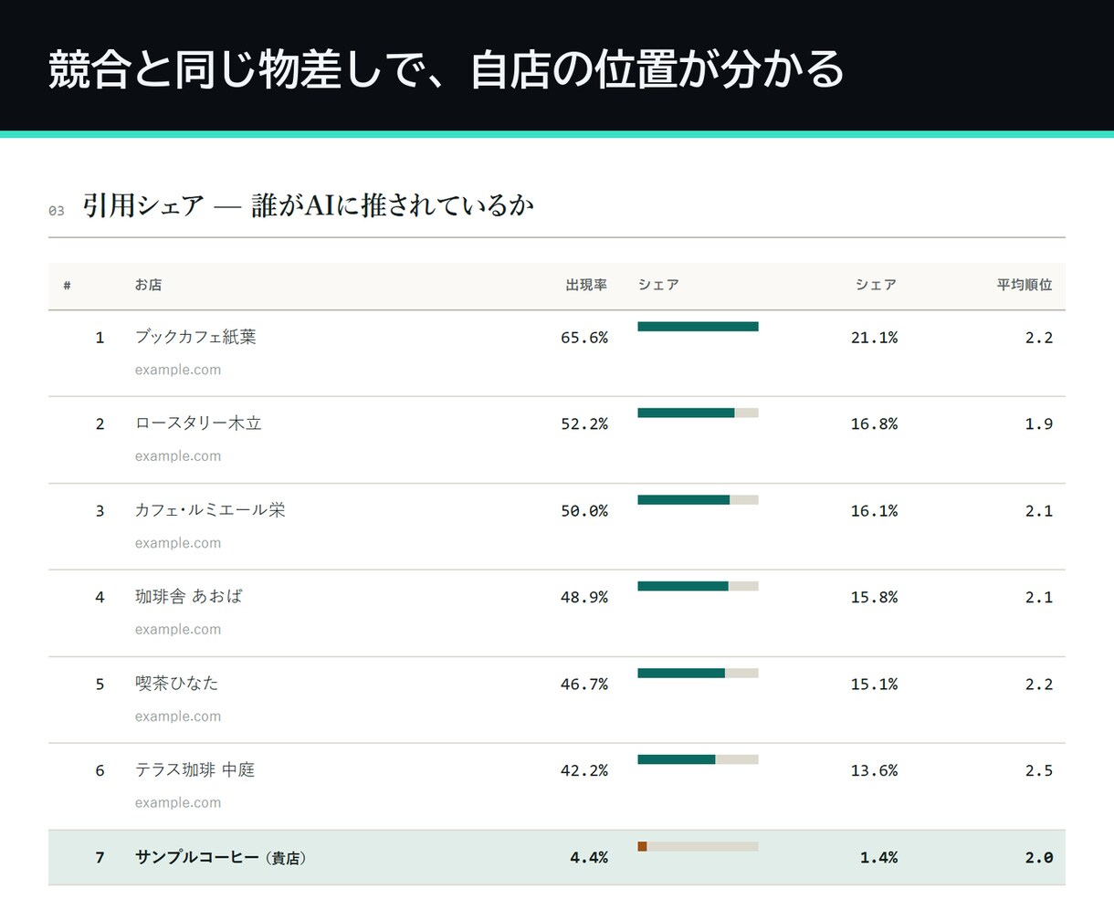1114x920 pixels.
Task: Open example.com under 珈琲舎 あおば
Action: point(178,630)
